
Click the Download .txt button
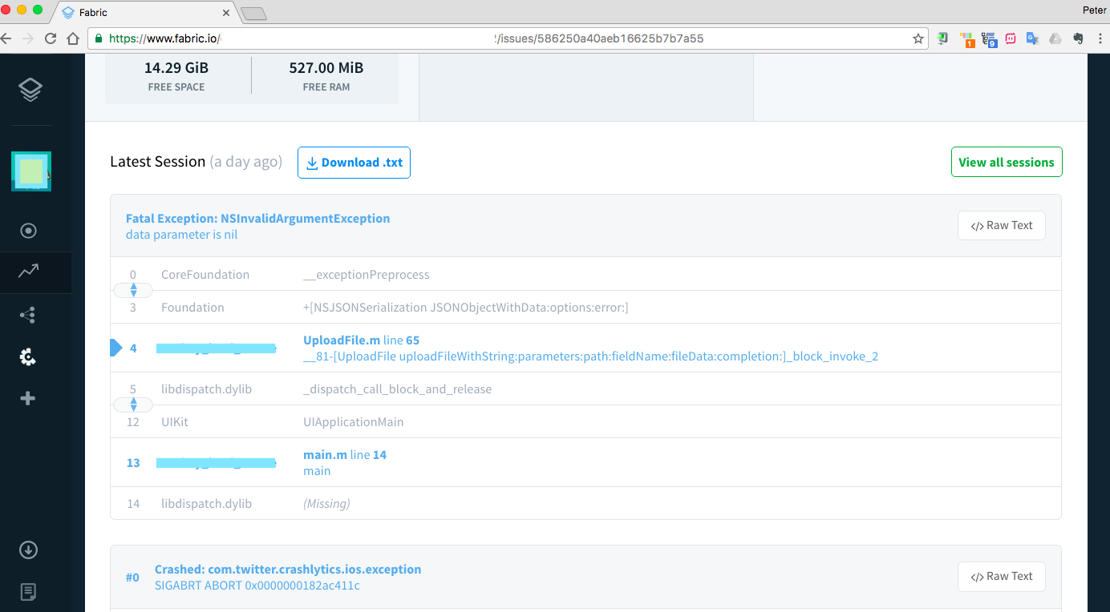[354, 163]
